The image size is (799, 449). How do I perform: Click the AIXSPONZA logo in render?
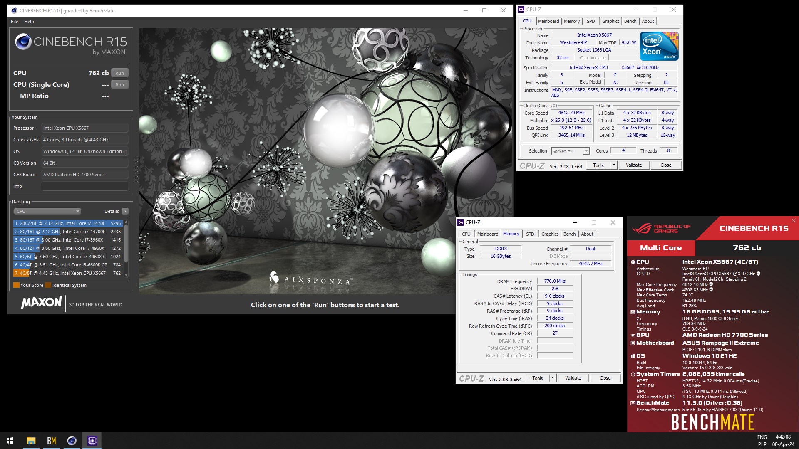[x=311, y=279]
